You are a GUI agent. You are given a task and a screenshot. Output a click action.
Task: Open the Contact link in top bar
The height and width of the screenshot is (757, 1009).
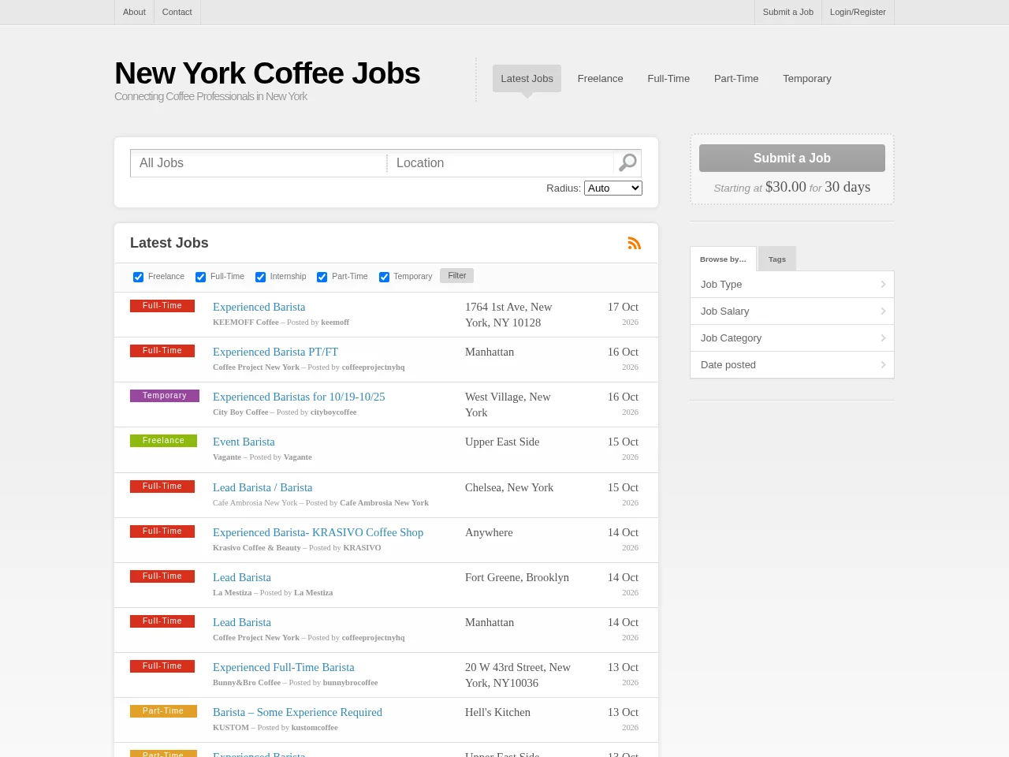tap(177, 12)
